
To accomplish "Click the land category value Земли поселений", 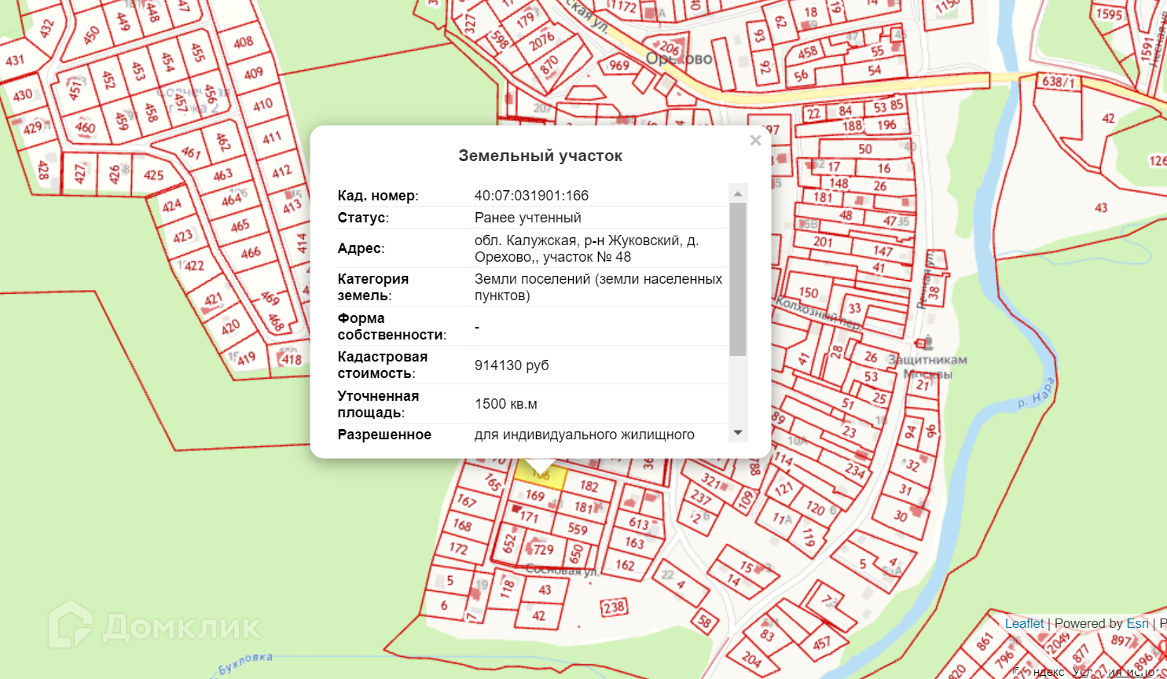I will [598, 287].
